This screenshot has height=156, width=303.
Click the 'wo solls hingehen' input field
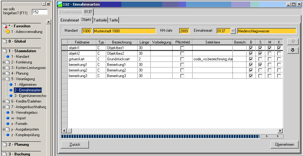click(x=40, y=12)
